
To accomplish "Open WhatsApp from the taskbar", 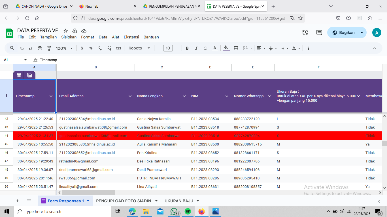I will (174, 211).
